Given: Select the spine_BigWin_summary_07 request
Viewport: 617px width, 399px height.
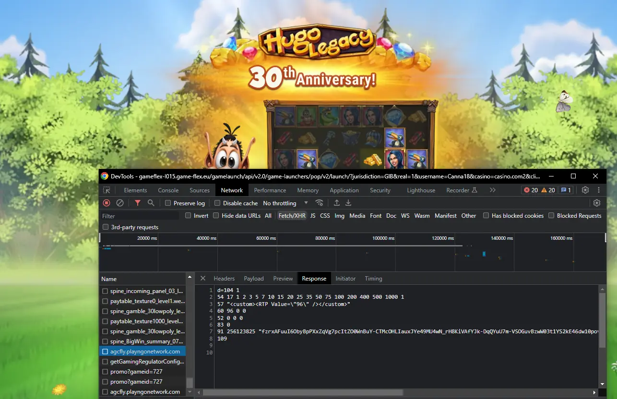Looking at the screenshot, I should [x=142, y=341].
